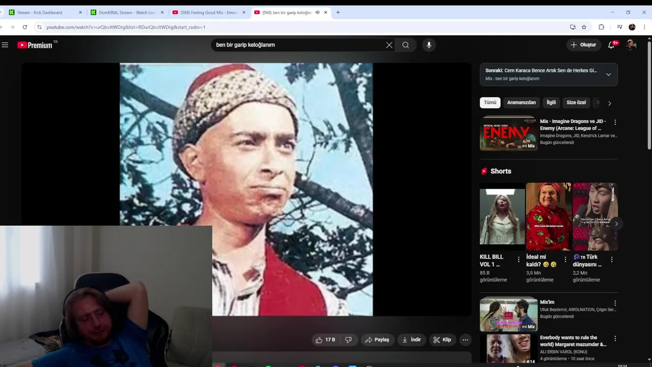Open ENEMY mix thumbnail
The width and height of the screenshot is (652, 367).
coord(508,134)
